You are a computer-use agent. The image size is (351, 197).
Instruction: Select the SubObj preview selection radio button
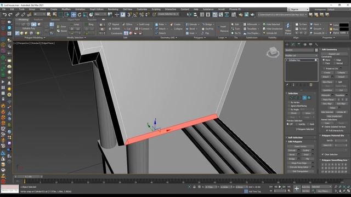click(x=297, y=124)
